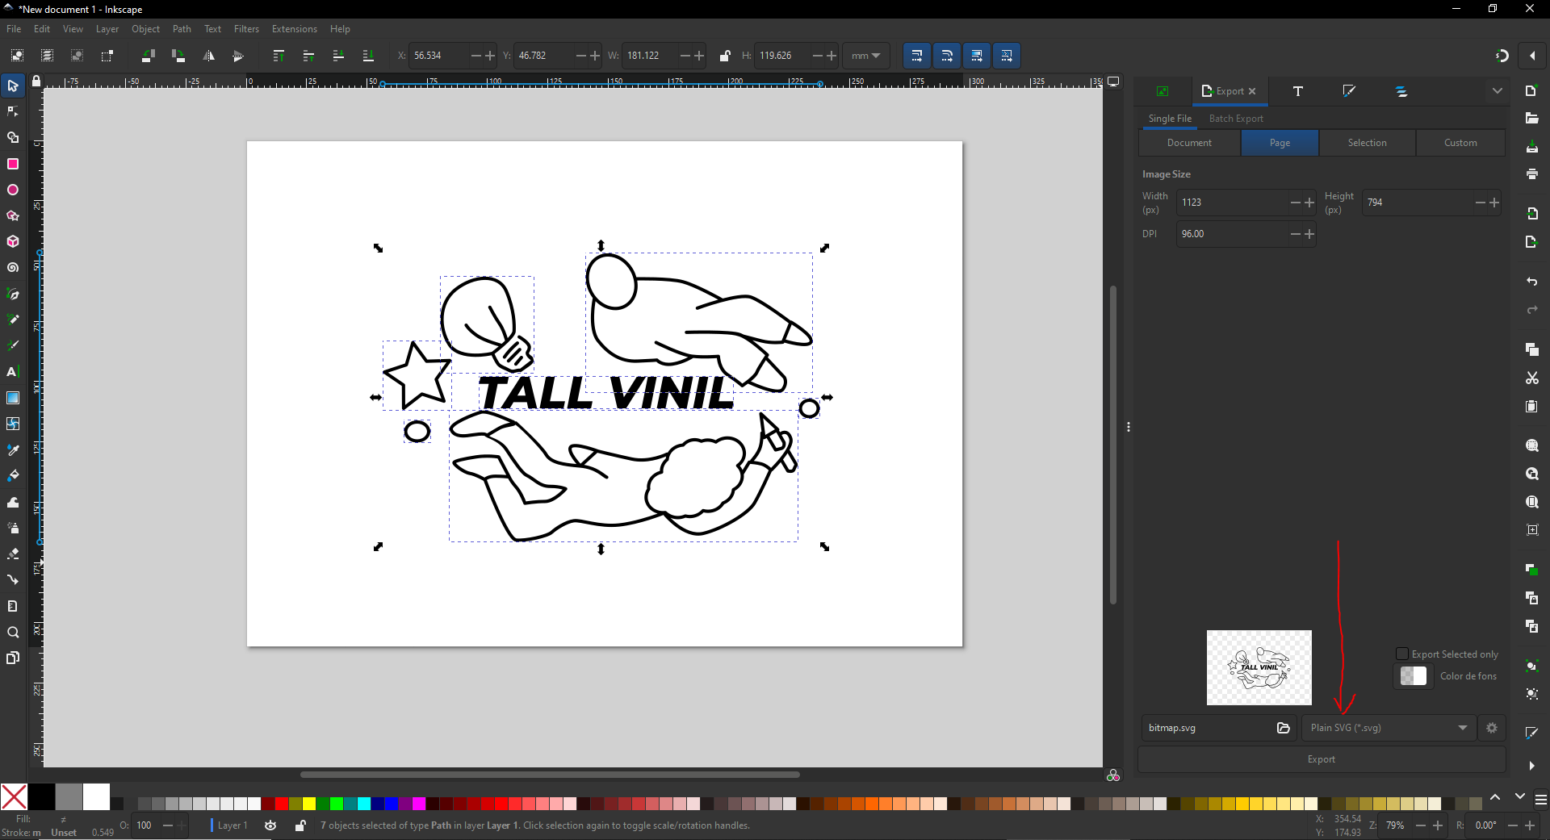Select the Spray tool

coord(13,528)
